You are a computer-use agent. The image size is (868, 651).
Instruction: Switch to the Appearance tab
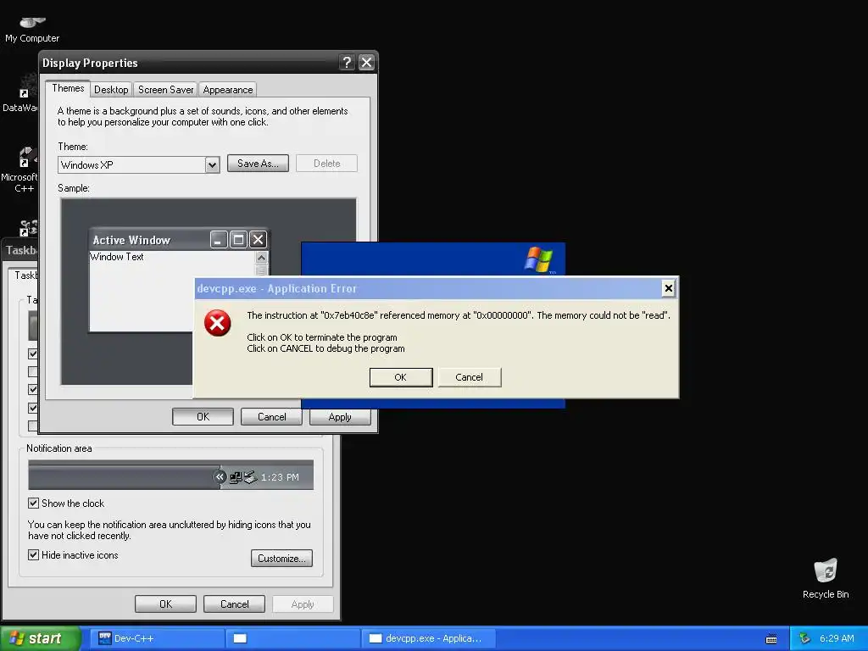[227, 90]
